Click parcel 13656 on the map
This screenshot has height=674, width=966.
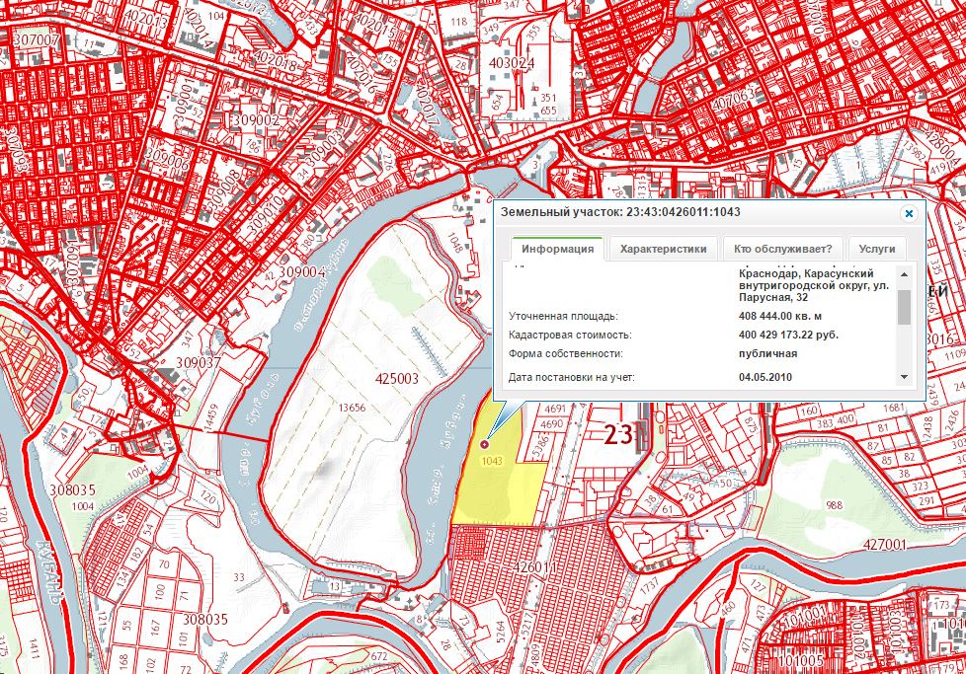point(351,407)
